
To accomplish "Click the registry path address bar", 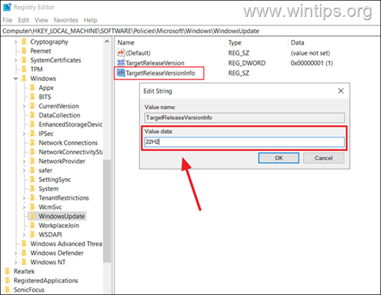I will [x=190, y=31].
